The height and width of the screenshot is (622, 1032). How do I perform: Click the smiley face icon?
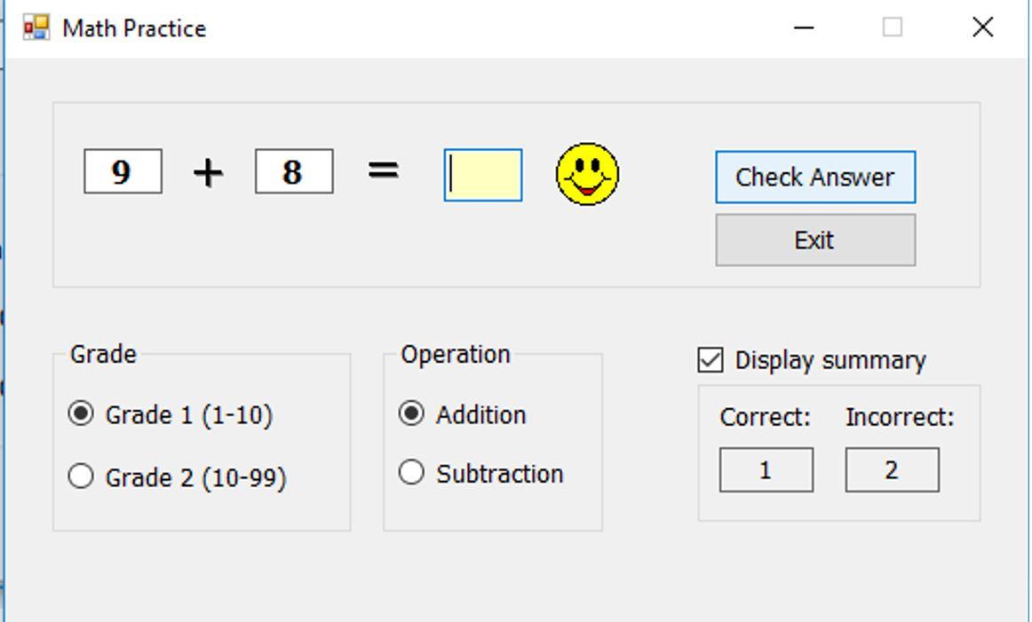coord(586,174)
